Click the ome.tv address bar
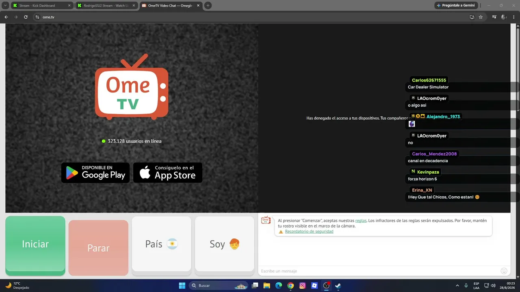520x292 pixels. (252, 17)
